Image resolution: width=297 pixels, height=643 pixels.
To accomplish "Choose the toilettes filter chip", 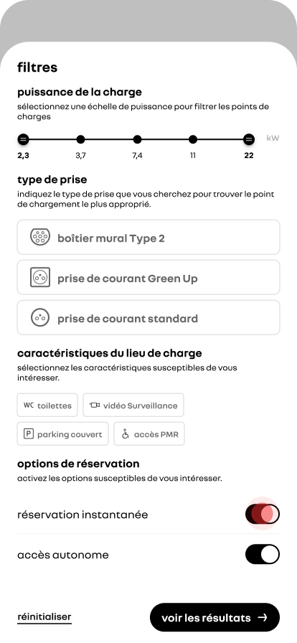I will click(47, 405).
